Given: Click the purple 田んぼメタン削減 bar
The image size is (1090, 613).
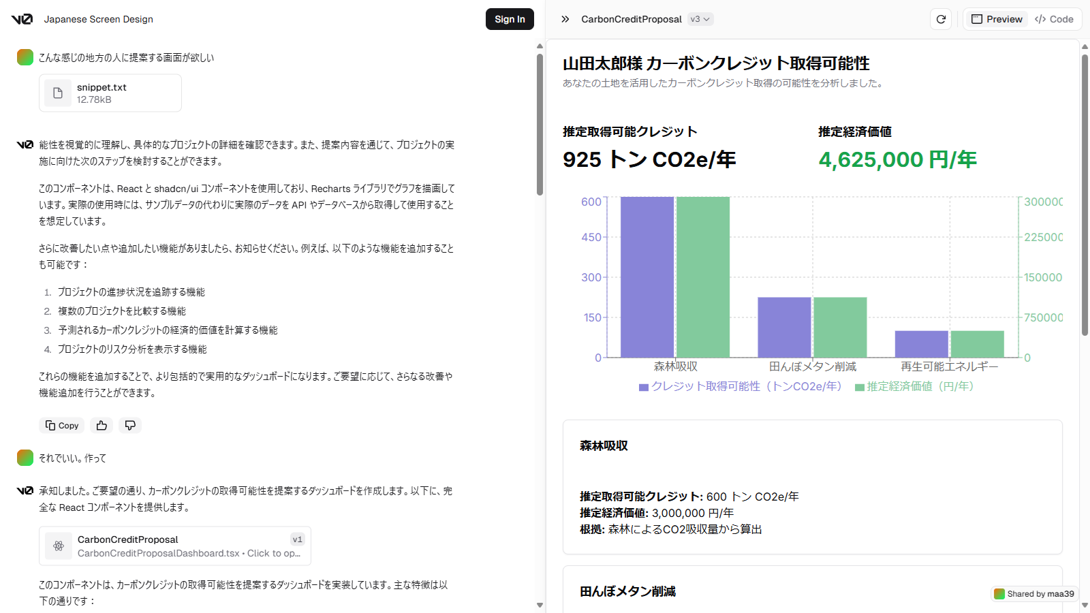Looking at the screenshot, I should [784, 328].
